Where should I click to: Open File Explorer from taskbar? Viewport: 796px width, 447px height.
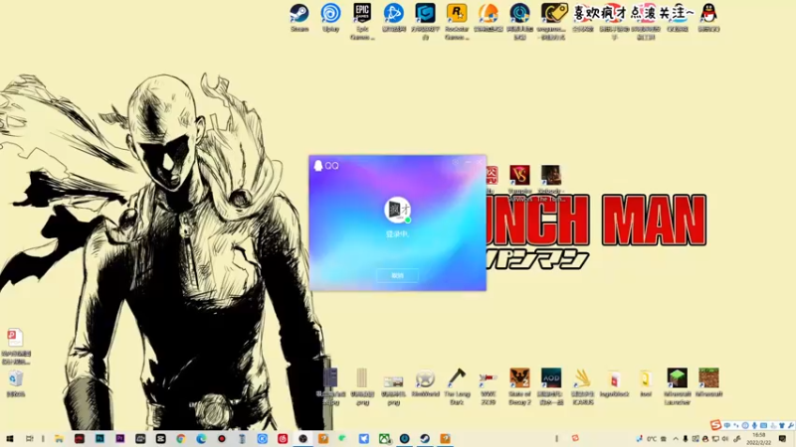tap(59, 439)
